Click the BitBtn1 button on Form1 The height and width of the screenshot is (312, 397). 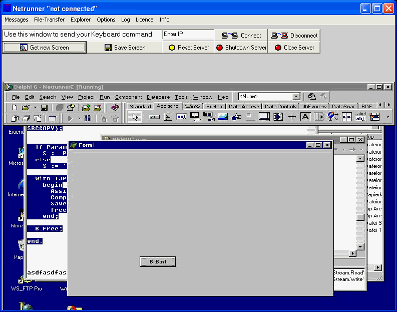pos(158,261)
